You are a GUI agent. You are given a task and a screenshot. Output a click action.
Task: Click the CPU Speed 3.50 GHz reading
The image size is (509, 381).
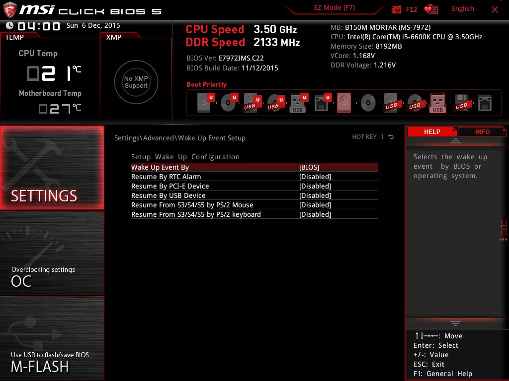(x=241, y=29)
